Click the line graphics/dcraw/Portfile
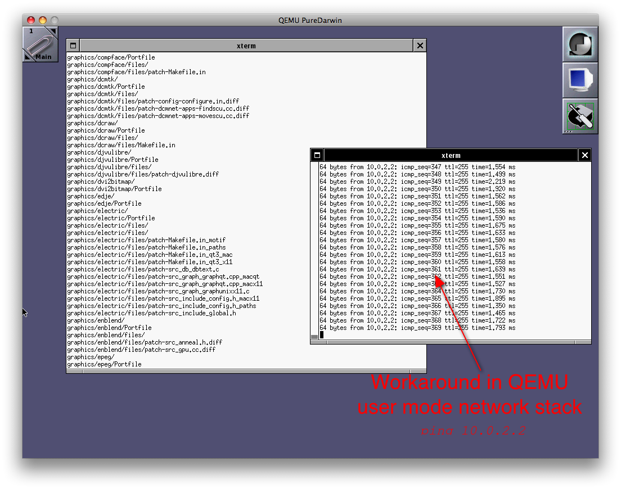The image size is (621, 489). 106,130
